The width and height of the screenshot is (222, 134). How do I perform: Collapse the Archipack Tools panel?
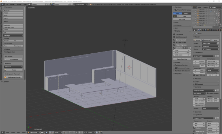pos(10,52)
